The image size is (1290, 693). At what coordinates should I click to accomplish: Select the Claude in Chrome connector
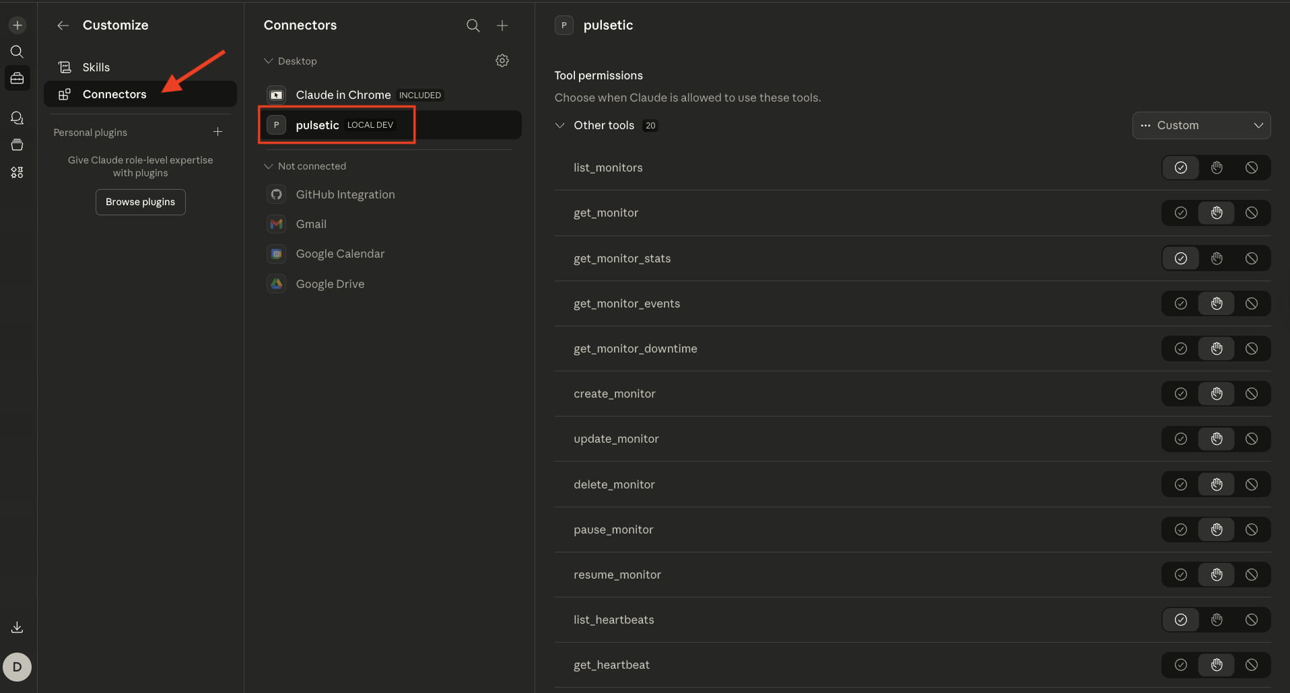tap(390, 95)
